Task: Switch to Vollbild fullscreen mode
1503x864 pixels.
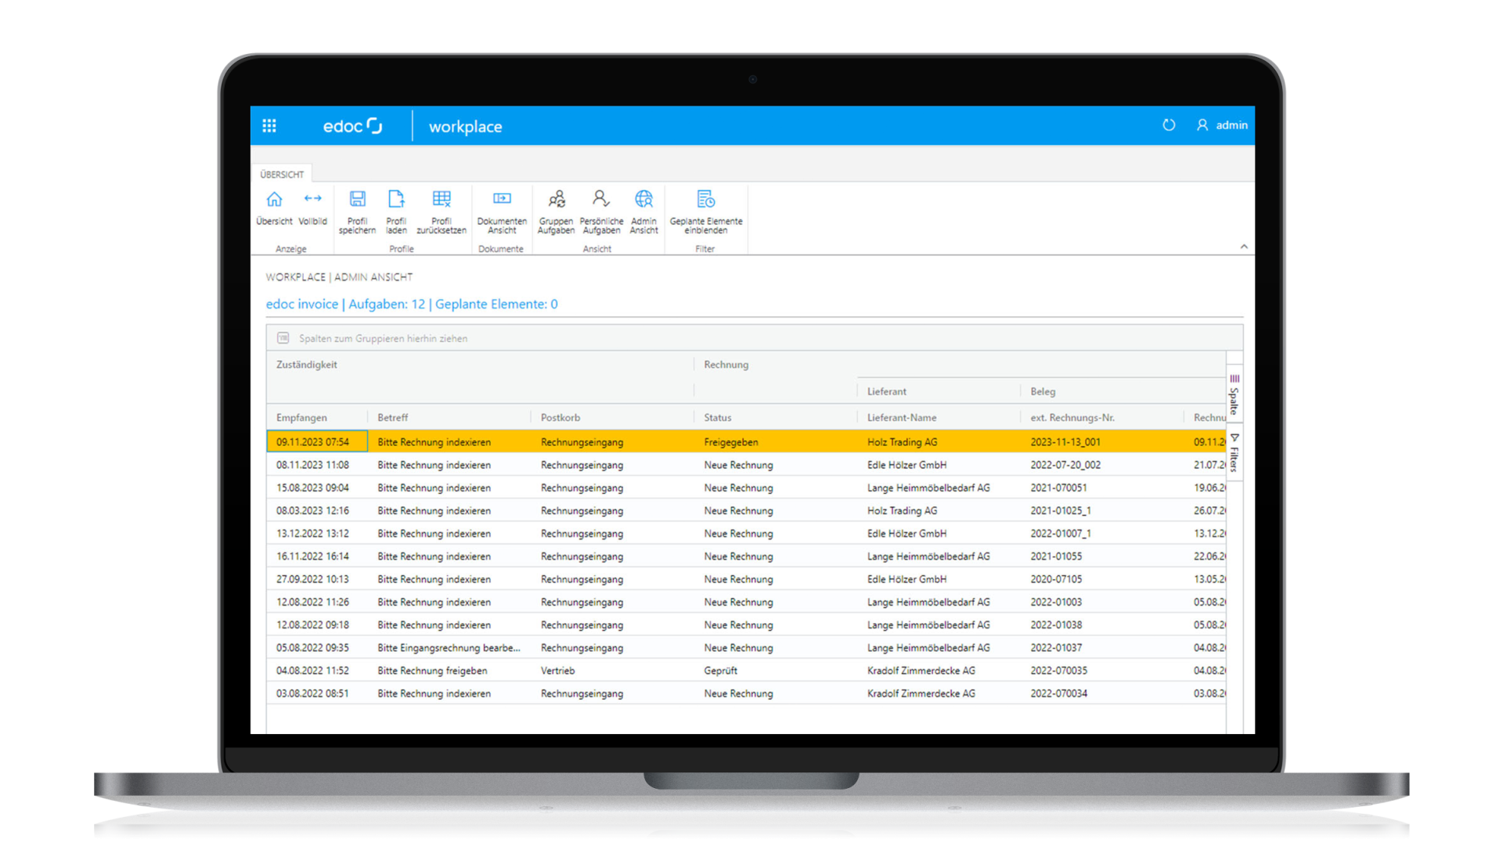Action: (312, 207)
